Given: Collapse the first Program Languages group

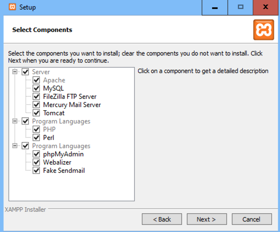Looking at the screenshot, I should click(x=15, y=121).
